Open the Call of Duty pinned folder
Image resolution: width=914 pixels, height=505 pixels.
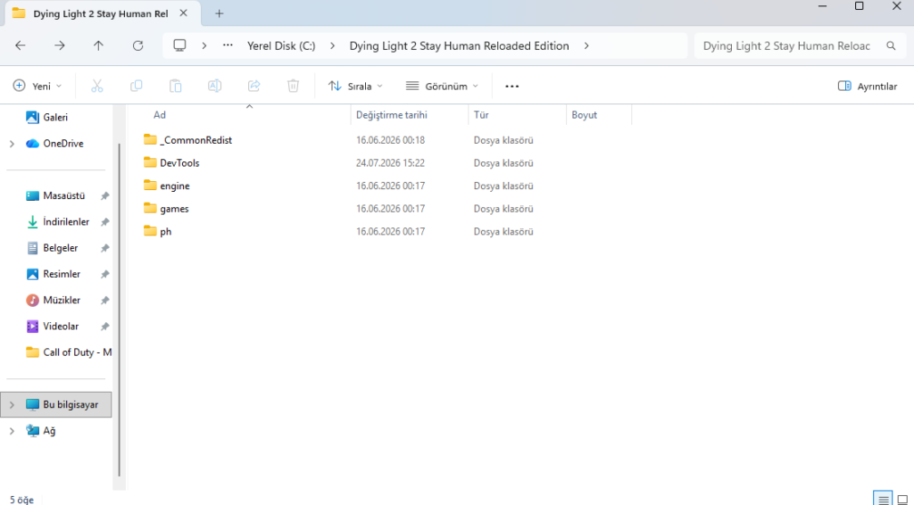(68, 352)
